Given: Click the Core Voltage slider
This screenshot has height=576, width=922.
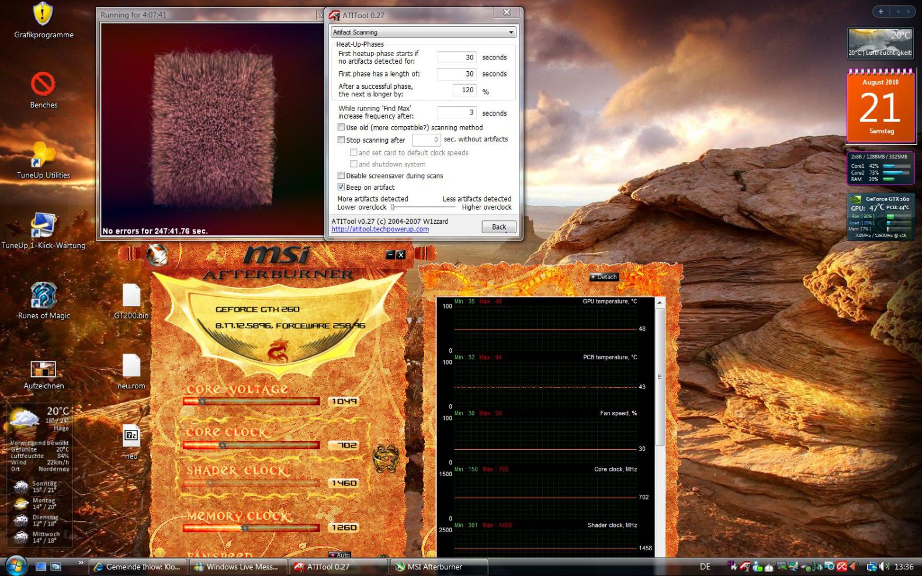Looking at the screenshot, I should click(251, 401).
